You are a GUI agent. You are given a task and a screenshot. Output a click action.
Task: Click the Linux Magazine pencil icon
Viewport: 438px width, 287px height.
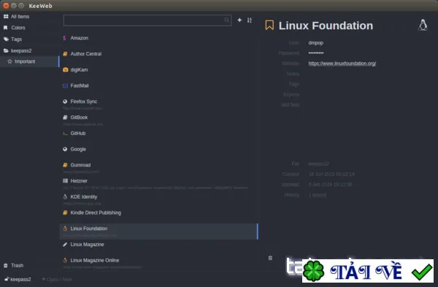65,245
